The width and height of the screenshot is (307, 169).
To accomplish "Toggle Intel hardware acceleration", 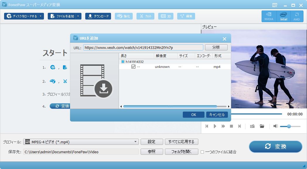I will (284, 16).
